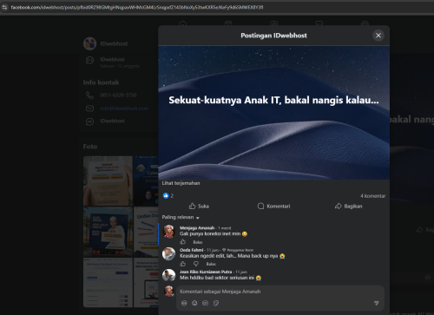Open Oeda Fahmi's profile name
The width and height of the screenshot is (434, 315).
191,250
